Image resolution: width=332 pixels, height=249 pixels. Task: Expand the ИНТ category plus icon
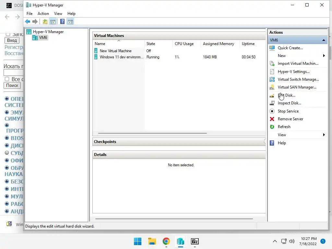pyautogui.click(x=7, y=189)
